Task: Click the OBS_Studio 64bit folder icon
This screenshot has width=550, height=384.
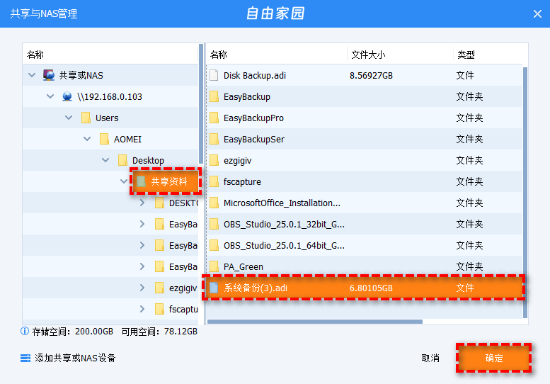Action: click(x=214, y=245)
